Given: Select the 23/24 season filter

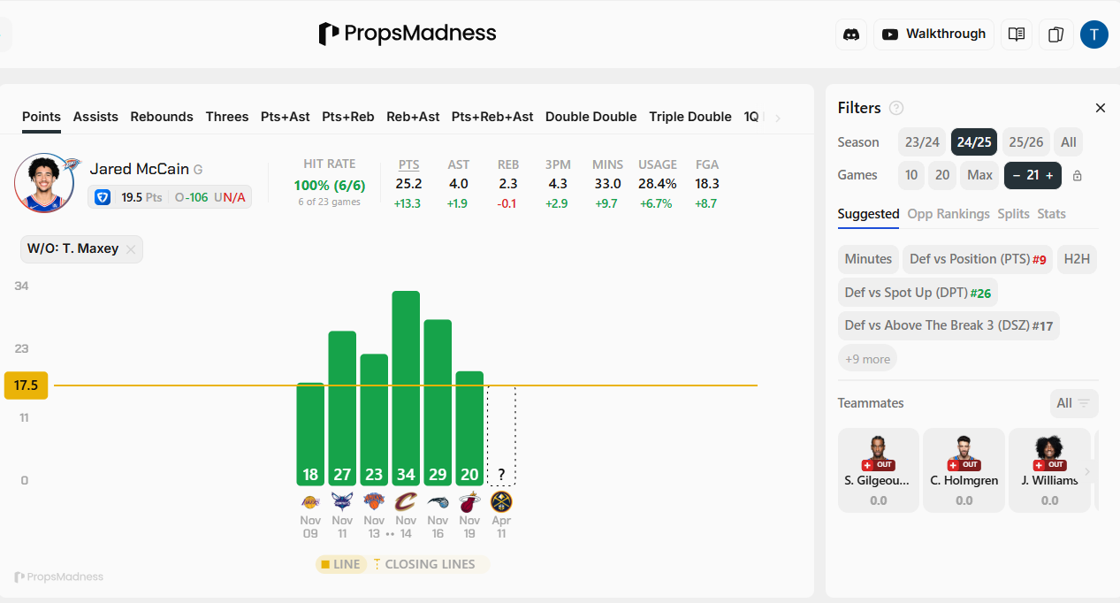Looking at the screenshot, I should click(922, 142).
